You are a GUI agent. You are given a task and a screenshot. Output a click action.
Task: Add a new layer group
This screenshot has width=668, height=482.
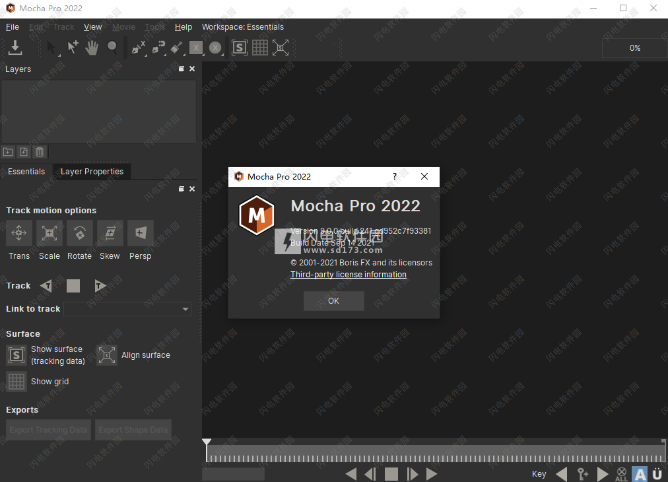(x=8, y=152)
